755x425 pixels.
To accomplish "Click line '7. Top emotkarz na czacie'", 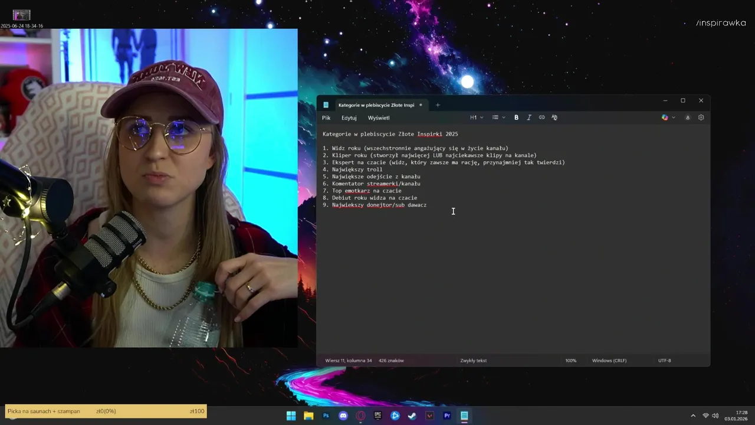I will click(x=362, y=191).
